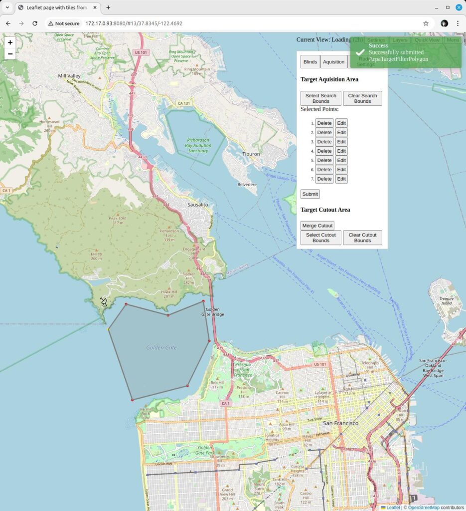Screen dimensions: 466x511
Task: Zoom in on the map
Action: click(10, 42)
